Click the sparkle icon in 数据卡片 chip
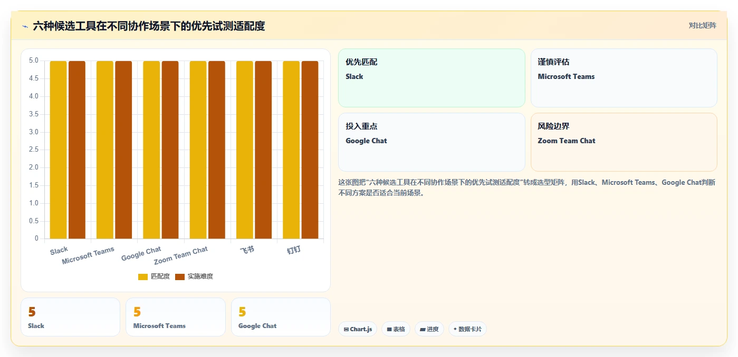 point(455,329)
